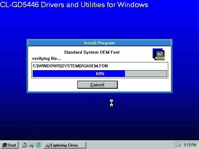
Task: Select the VGAOEM.FON file path text
Action: (70, 66)
